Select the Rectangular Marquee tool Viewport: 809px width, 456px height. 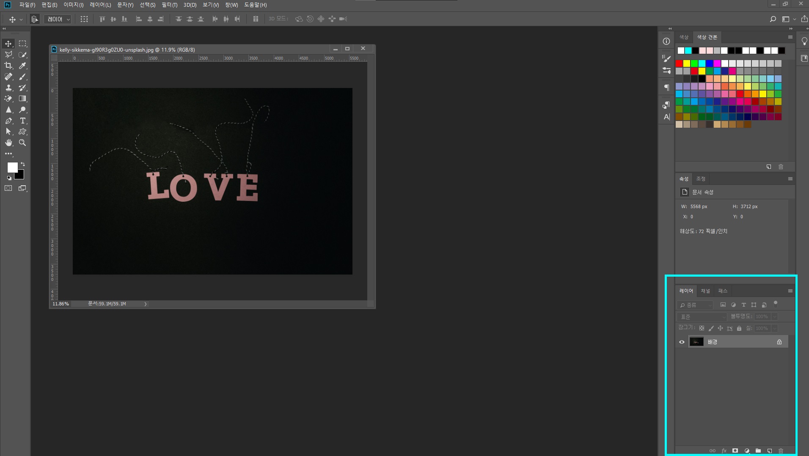tap(22, 44)
